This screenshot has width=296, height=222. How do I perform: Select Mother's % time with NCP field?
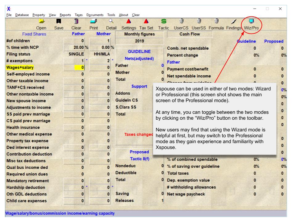tap(100, 47)
